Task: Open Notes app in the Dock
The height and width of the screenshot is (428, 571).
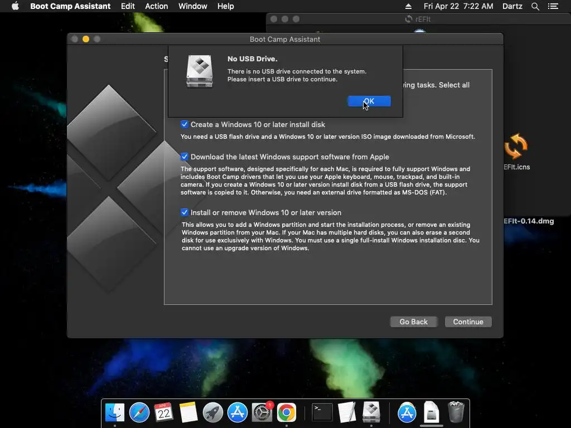Action: (x=188, y=413)
